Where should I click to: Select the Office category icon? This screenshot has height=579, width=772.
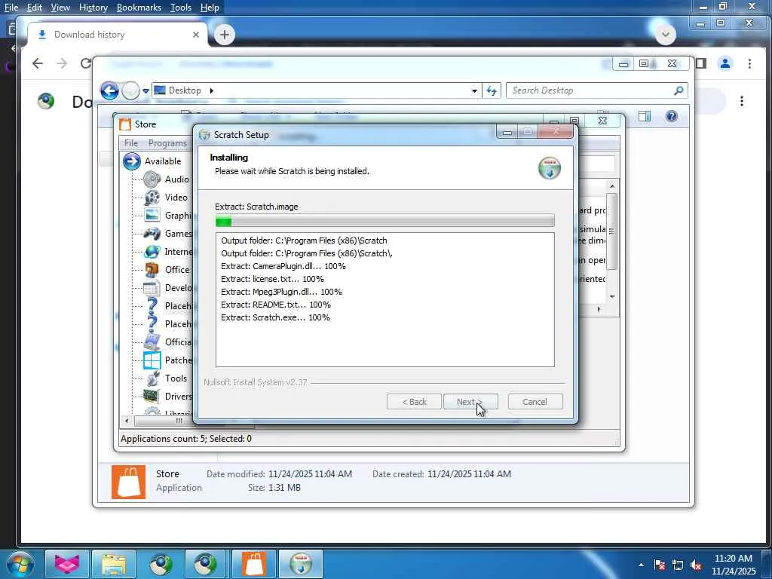coord(152,269)
